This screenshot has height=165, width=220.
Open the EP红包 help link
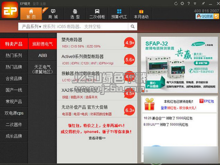tap(207, 101)
